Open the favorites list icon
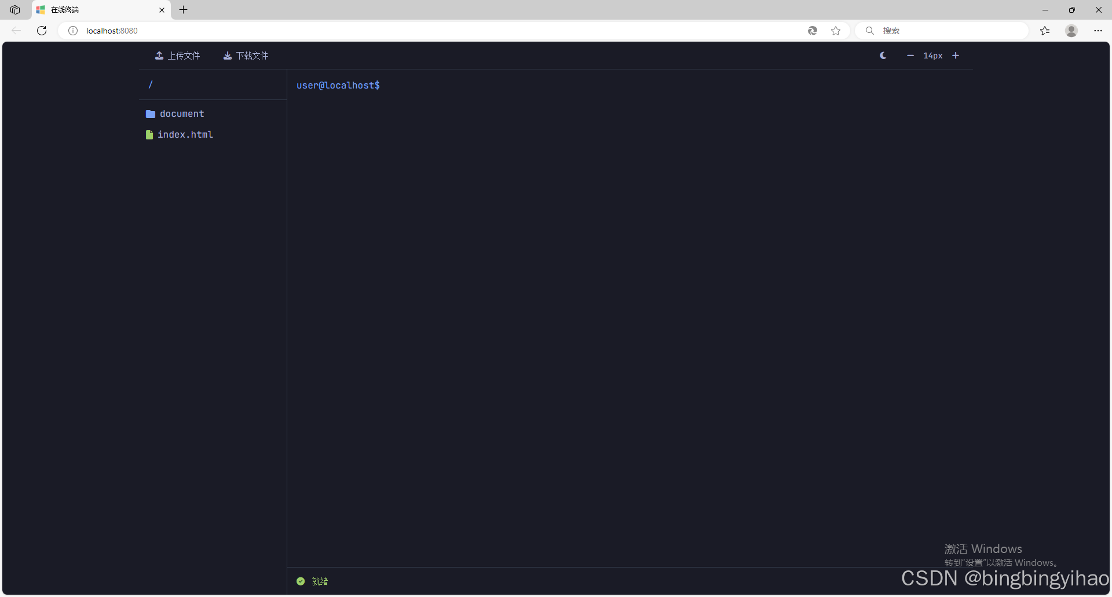This screenshot has height=597, width=1112. pos(1045,31)
